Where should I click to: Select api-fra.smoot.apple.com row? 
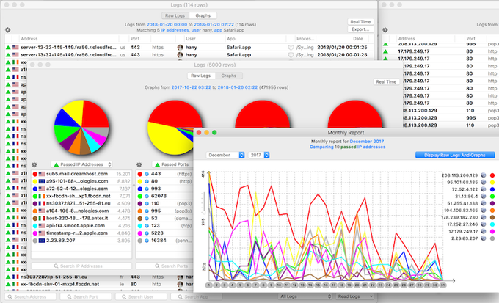tap(81, 226)
